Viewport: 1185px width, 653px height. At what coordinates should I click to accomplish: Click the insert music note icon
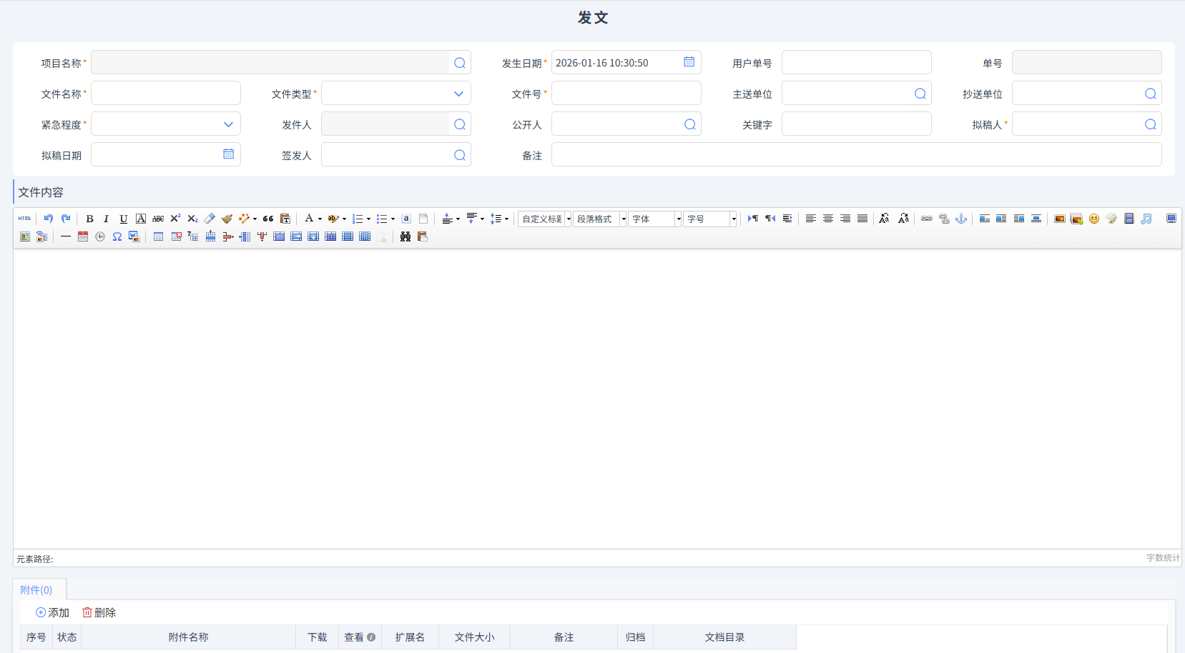tap(1146, 219)
